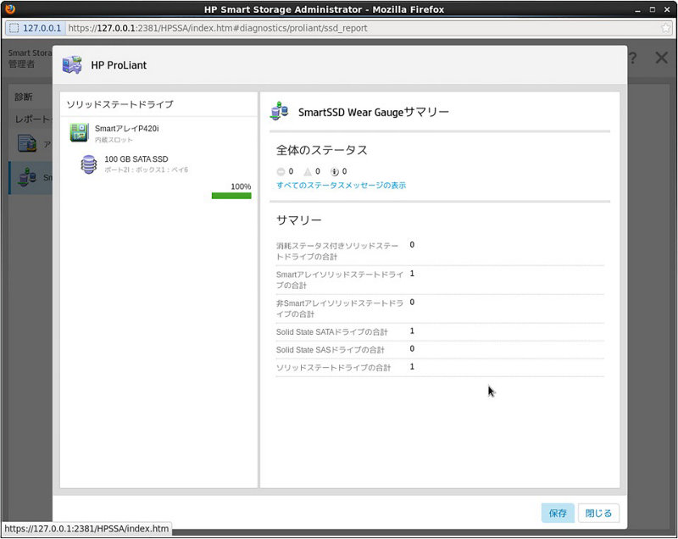
Task: Open help via the question mark icon
Action: point(631,58)
